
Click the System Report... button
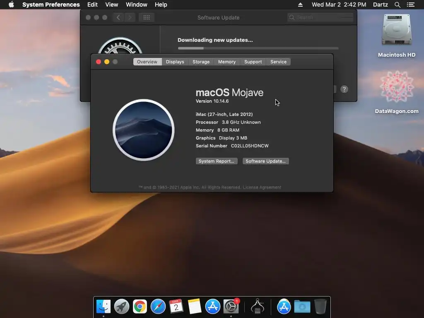[217, 161]
